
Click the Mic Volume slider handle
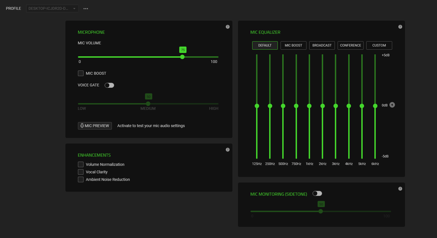(182, 57)
